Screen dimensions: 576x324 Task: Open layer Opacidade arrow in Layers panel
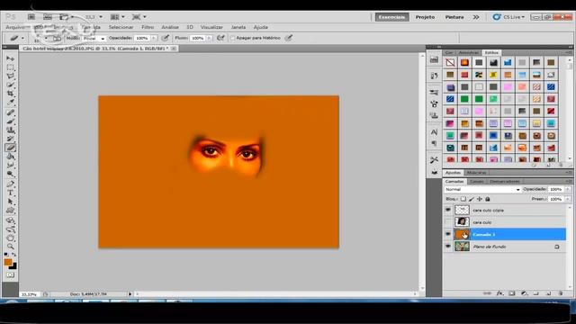pos(568,189)
